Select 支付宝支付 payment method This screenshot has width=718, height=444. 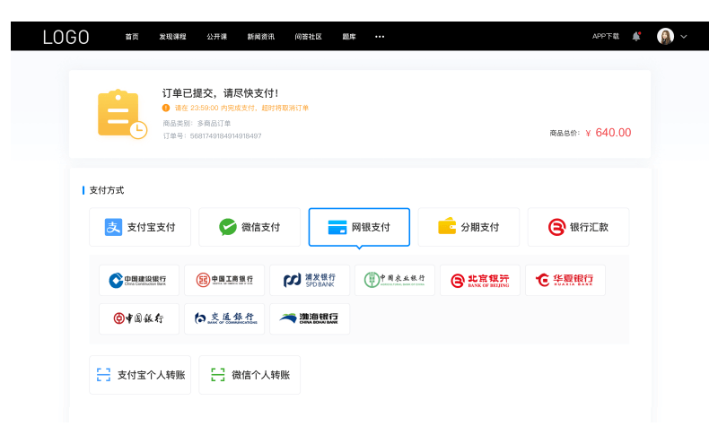pos(140,227)
